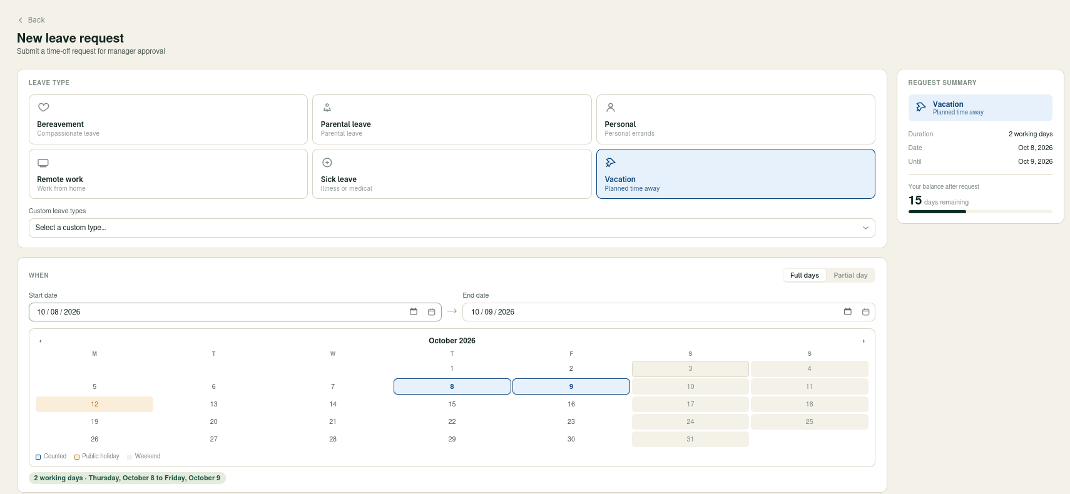Screen dimensions: 1070x494
Task: Click the '2 working days' summary pill
Action: [x=127, y=478]
